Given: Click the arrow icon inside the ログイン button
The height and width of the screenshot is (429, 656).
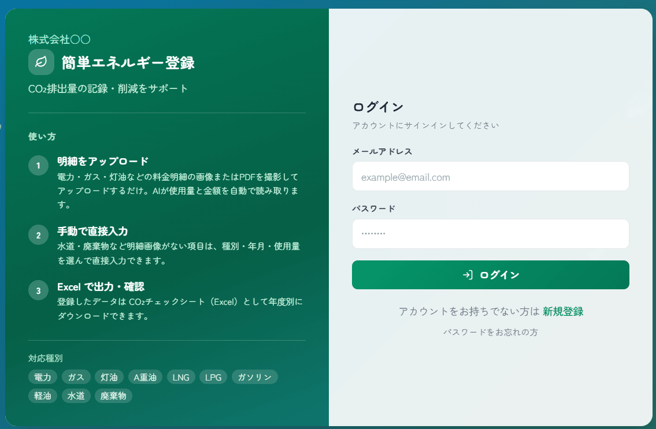Looking at the screenshot, I should click(468, 275).
